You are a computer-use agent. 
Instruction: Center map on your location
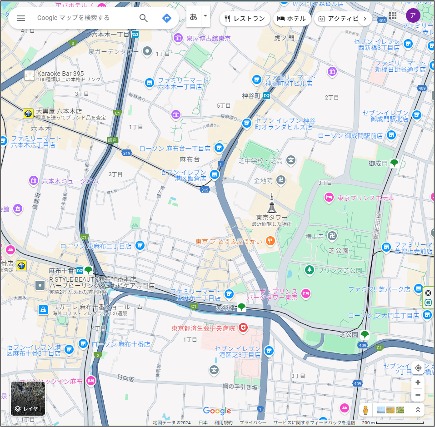(418, 368)
